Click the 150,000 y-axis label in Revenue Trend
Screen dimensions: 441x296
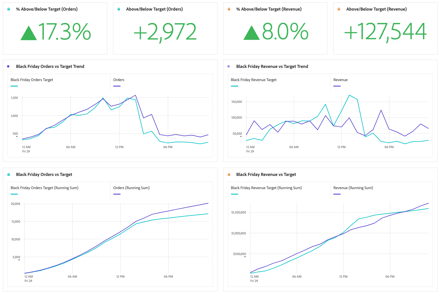tap(237, 102)
